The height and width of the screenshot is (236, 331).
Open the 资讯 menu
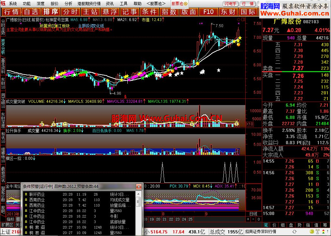(110, 4)
